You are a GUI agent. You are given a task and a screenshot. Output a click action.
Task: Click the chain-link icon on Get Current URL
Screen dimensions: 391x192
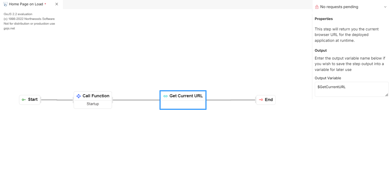(x=165, y=96)
